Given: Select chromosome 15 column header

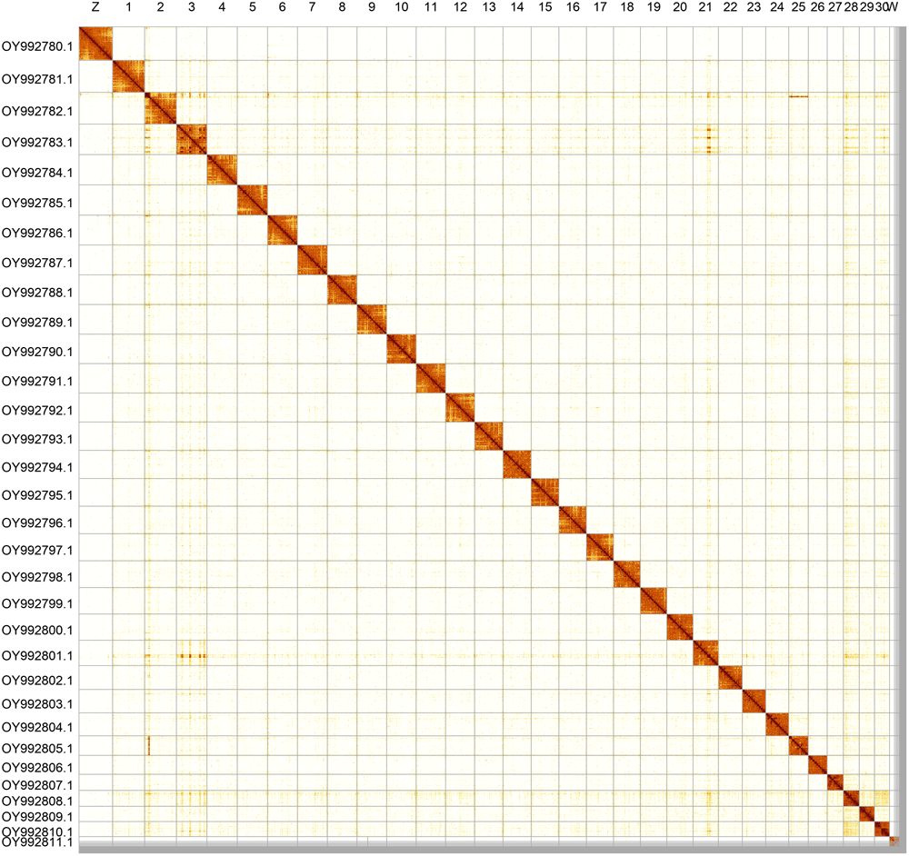Looking at the screenshot, I should [x=544, y=10].
